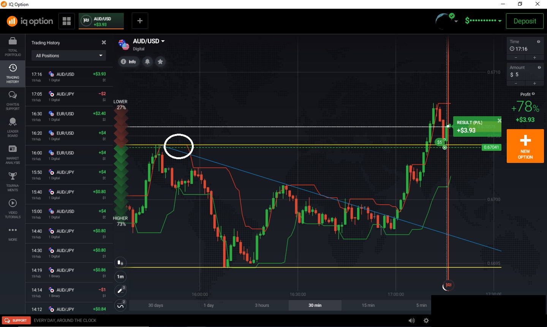Viewport: 547px width, 327px height.
Task: Click the iq option logo
Action: click(x=30, y=21)
